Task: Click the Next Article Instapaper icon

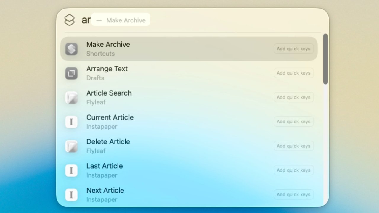Action: (x=71, y=194)
